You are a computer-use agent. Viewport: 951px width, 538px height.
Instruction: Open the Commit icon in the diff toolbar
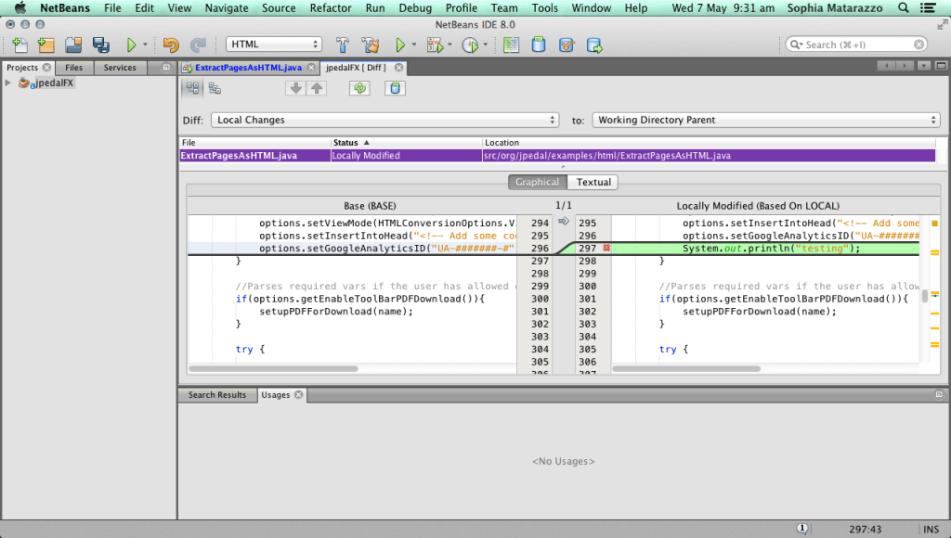(394, 87)
